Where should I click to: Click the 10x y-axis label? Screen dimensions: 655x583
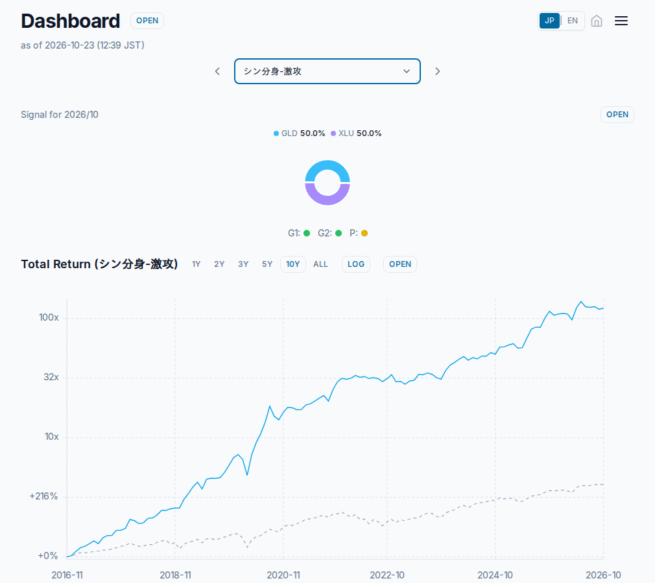52,437
